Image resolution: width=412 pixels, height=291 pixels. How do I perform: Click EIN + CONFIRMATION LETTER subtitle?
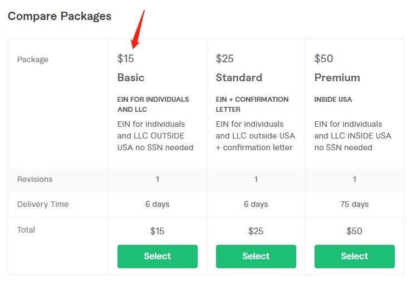[x=252, y=104]
